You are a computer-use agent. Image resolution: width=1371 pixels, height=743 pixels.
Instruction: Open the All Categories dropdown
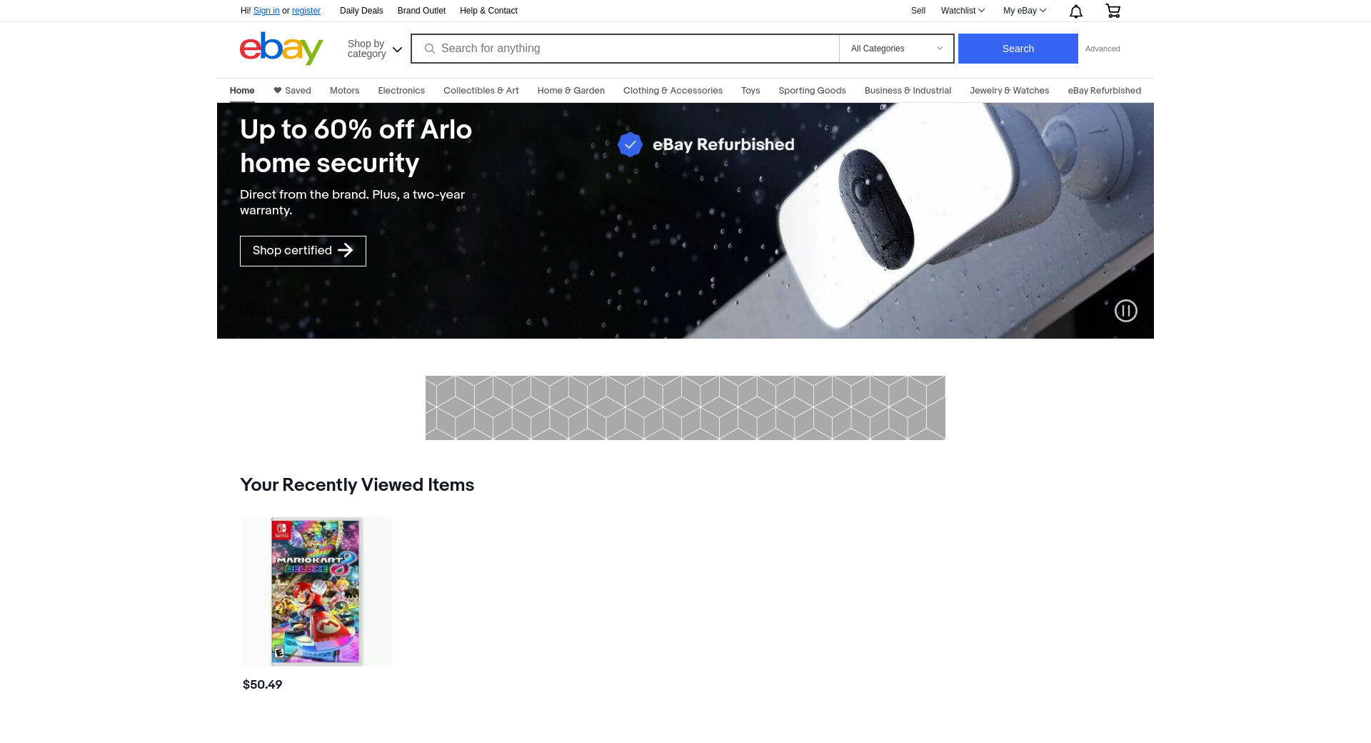pos(896,49)
